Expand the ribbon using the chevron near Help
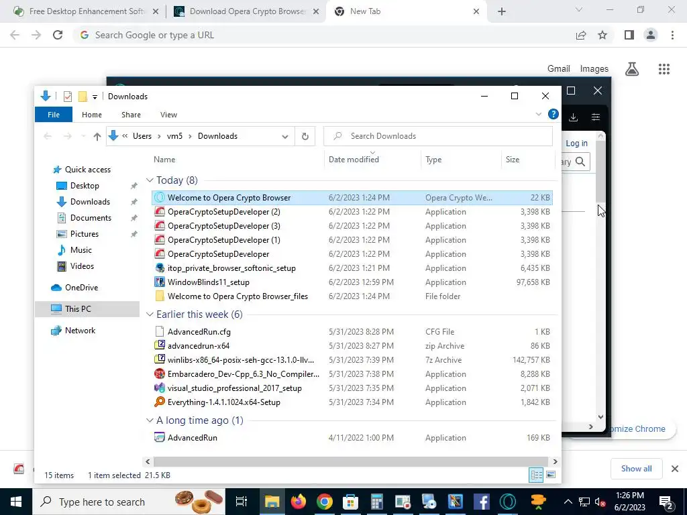 [539, 114]
